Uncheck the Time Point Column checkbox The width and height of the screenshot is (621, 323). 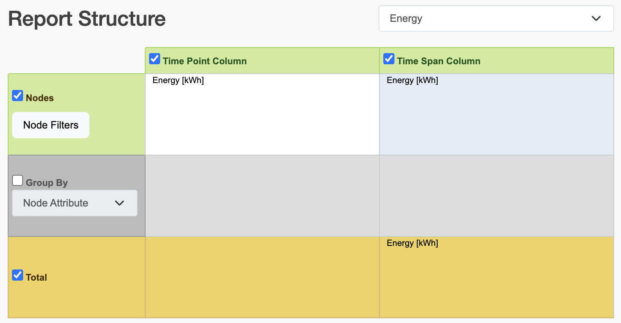point(155,59)
